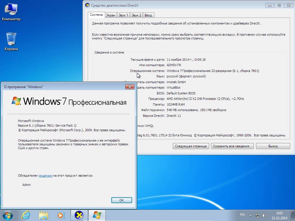Switch to the Звук 1 tab
295x221 pixels.
(123, 15)
